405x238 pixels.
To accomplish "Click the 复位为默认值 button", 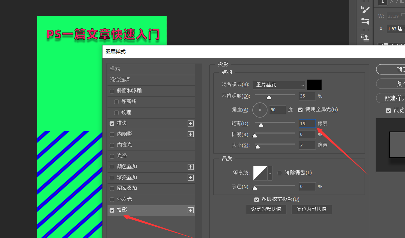I will pos(312,210).
